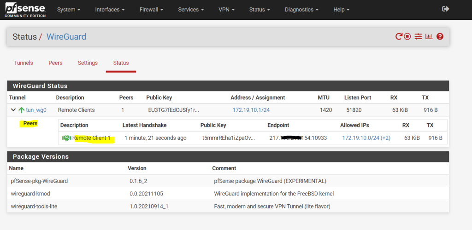
Task: Click the listen port value 51820
Action: click(x=354, y=110)
